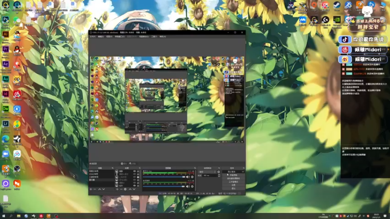
Task: Open source properties gear in sources toolbar
Action: (x=125, y=189)
